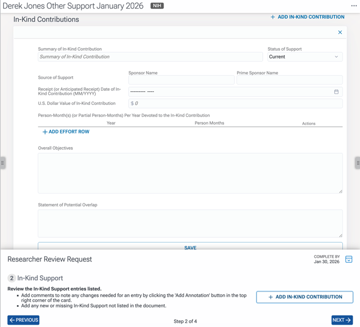Close the In-Kind Contribution form card
360x327 pixels.
pos(340,32)
